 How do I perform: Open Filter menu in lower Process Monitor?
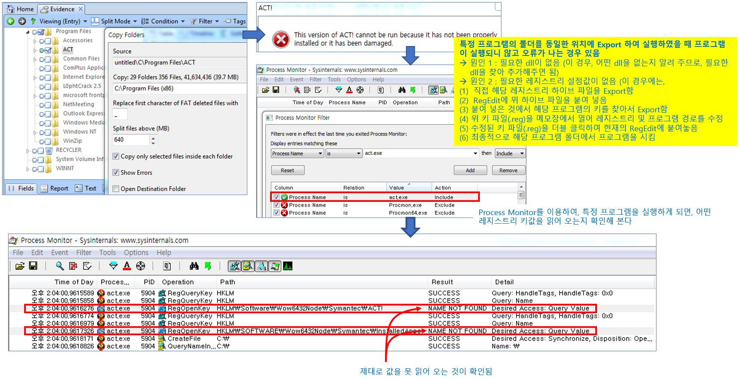pyautogui.click(x=84, y=253)
